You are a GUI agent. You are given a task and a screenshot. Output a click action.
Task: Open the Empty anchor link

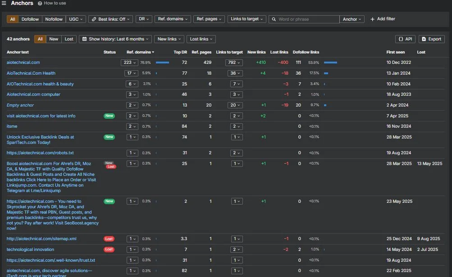(20, 105)
